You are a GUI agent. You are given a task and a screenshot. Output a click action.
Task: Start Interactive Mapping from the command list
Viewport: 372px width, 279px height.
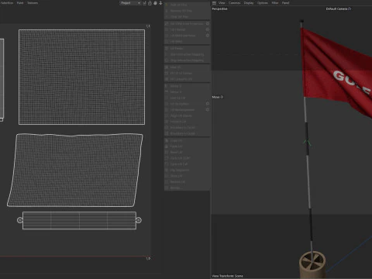[188, 54]
